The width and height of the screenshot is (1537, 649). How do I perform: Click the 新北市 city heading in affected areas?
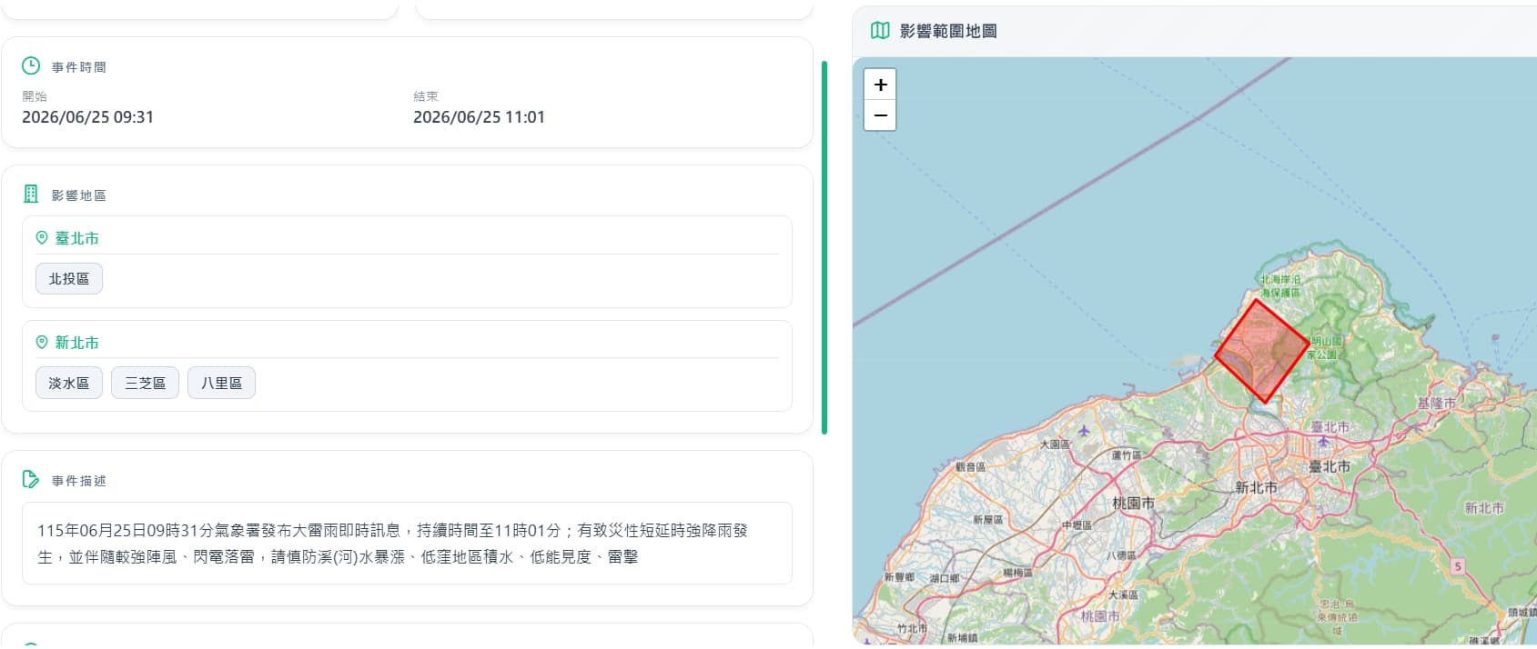coord(77,343)
